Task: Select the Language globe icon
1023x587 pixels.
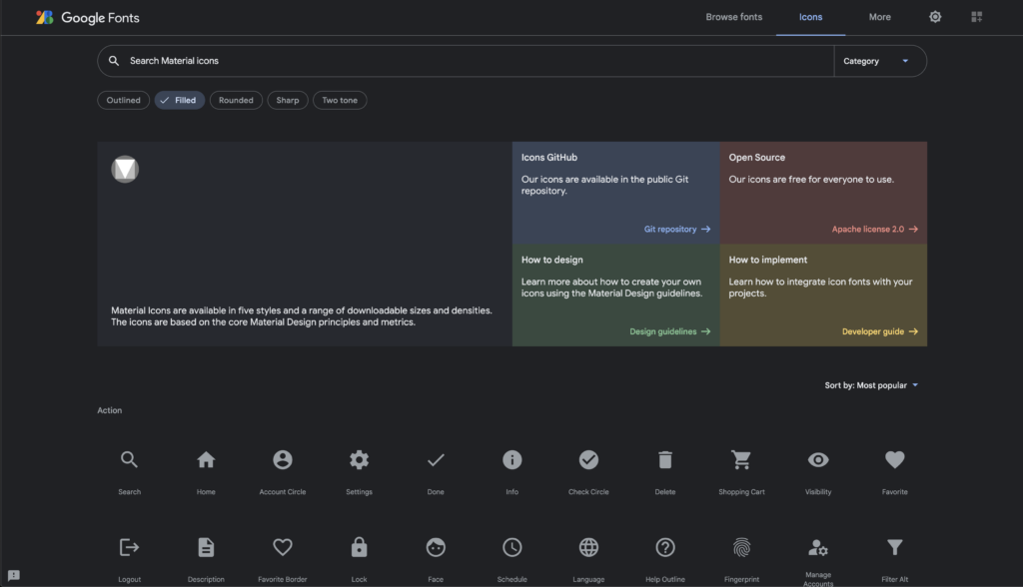Action: click(x=588, y=547)
